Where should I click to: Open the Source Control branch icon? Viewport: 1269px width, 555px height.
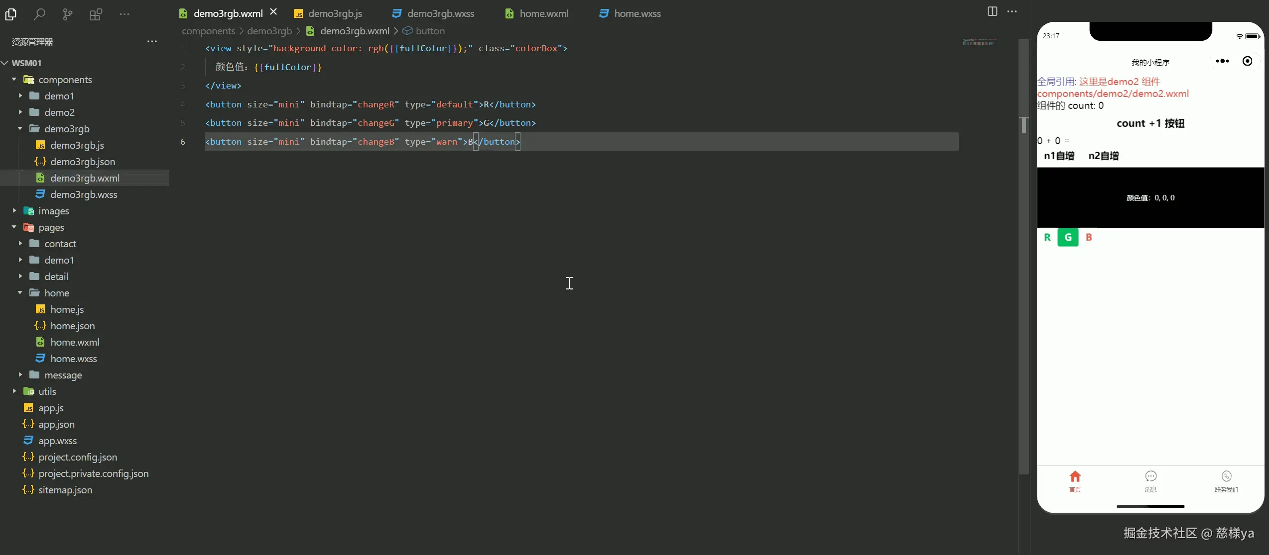tap(67, 14)
